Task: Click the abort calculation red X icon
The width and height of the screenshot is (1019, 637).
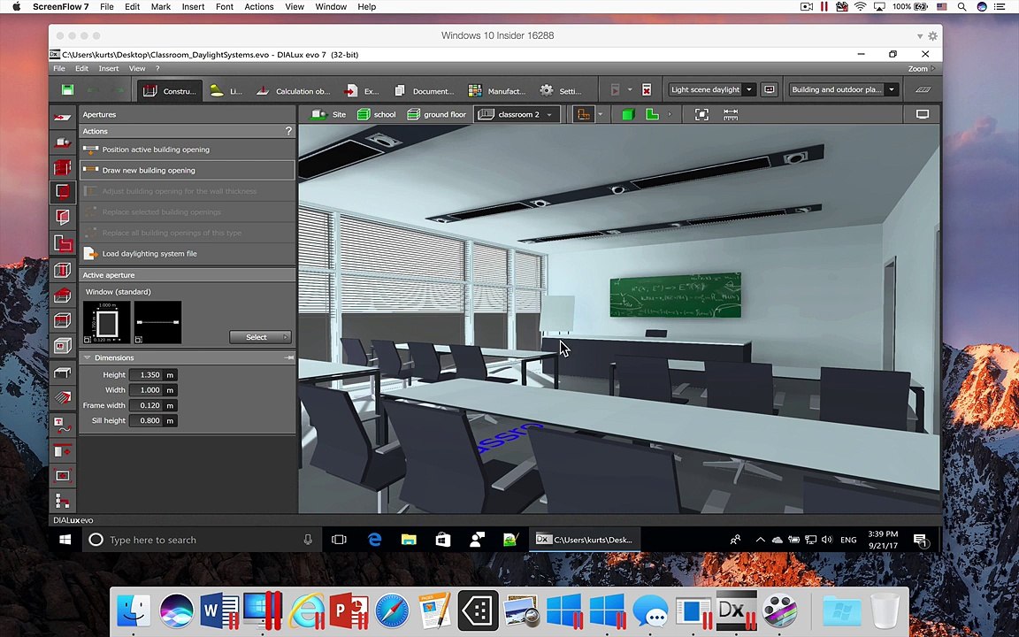Action: click(647, 89)
